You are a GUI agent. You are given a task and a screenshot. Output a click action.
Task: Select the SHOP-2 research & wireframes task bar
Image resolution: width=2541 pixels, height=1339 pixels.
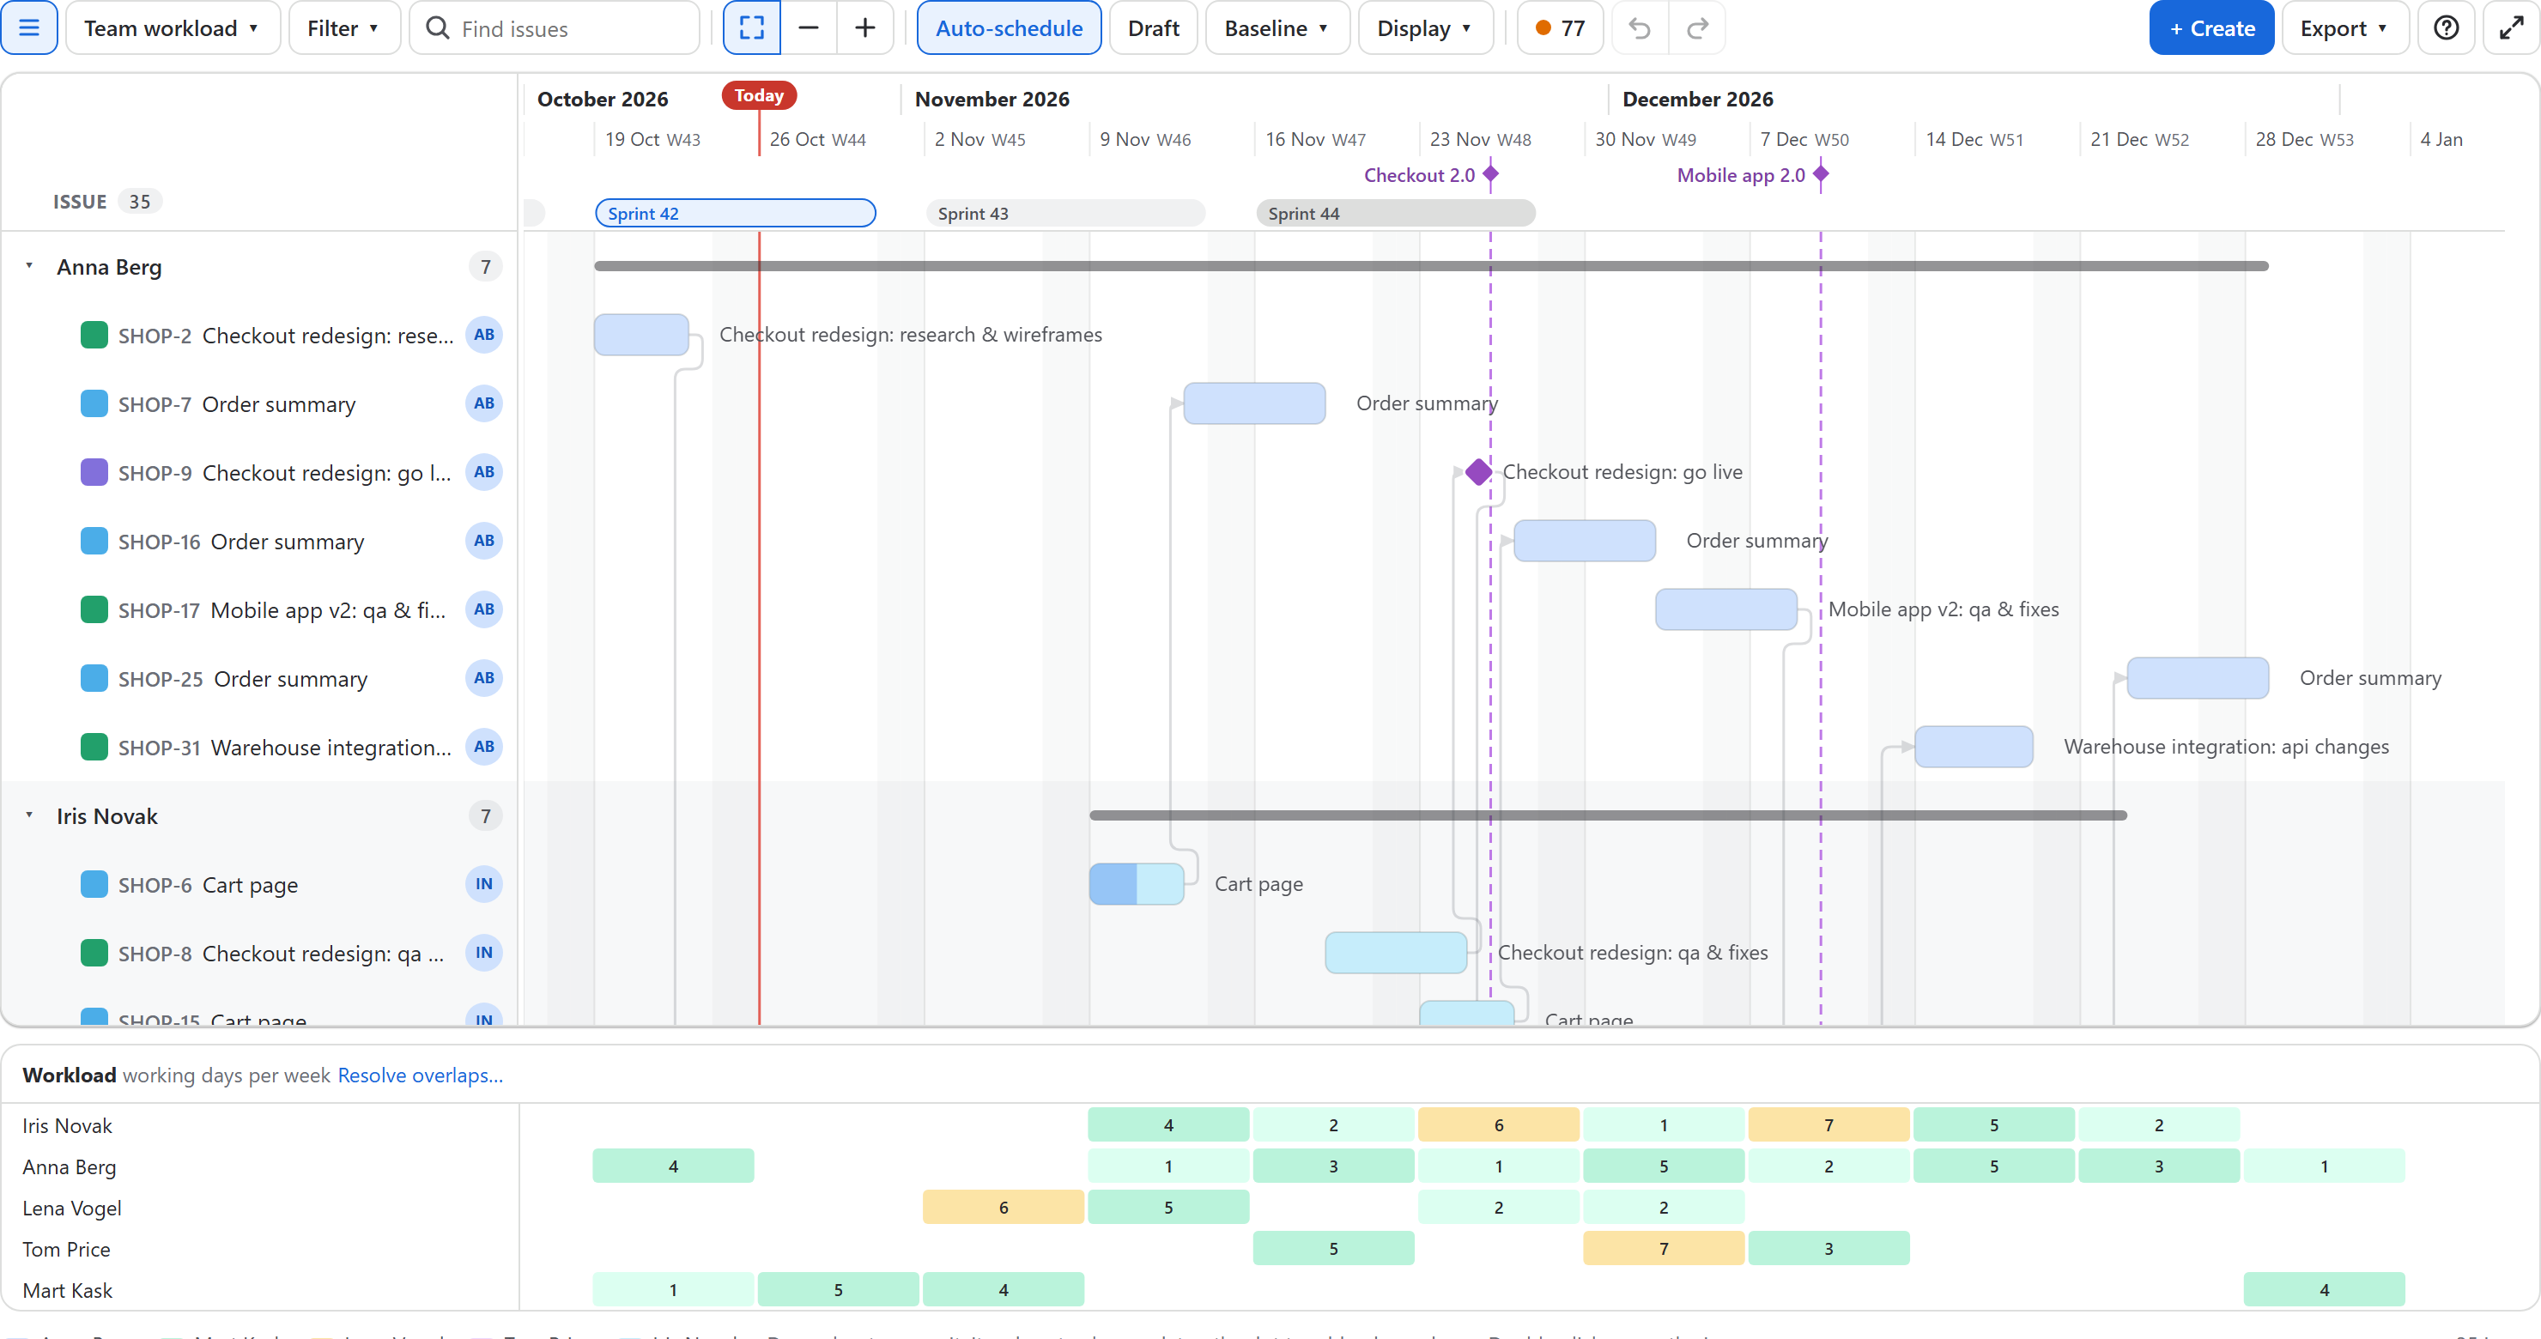[641, 336]
